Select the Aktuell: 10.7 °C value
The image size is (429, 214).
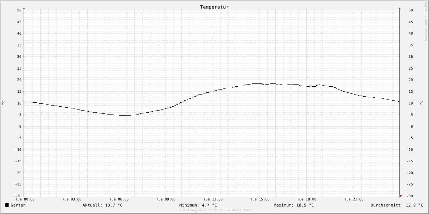point(103,205)
